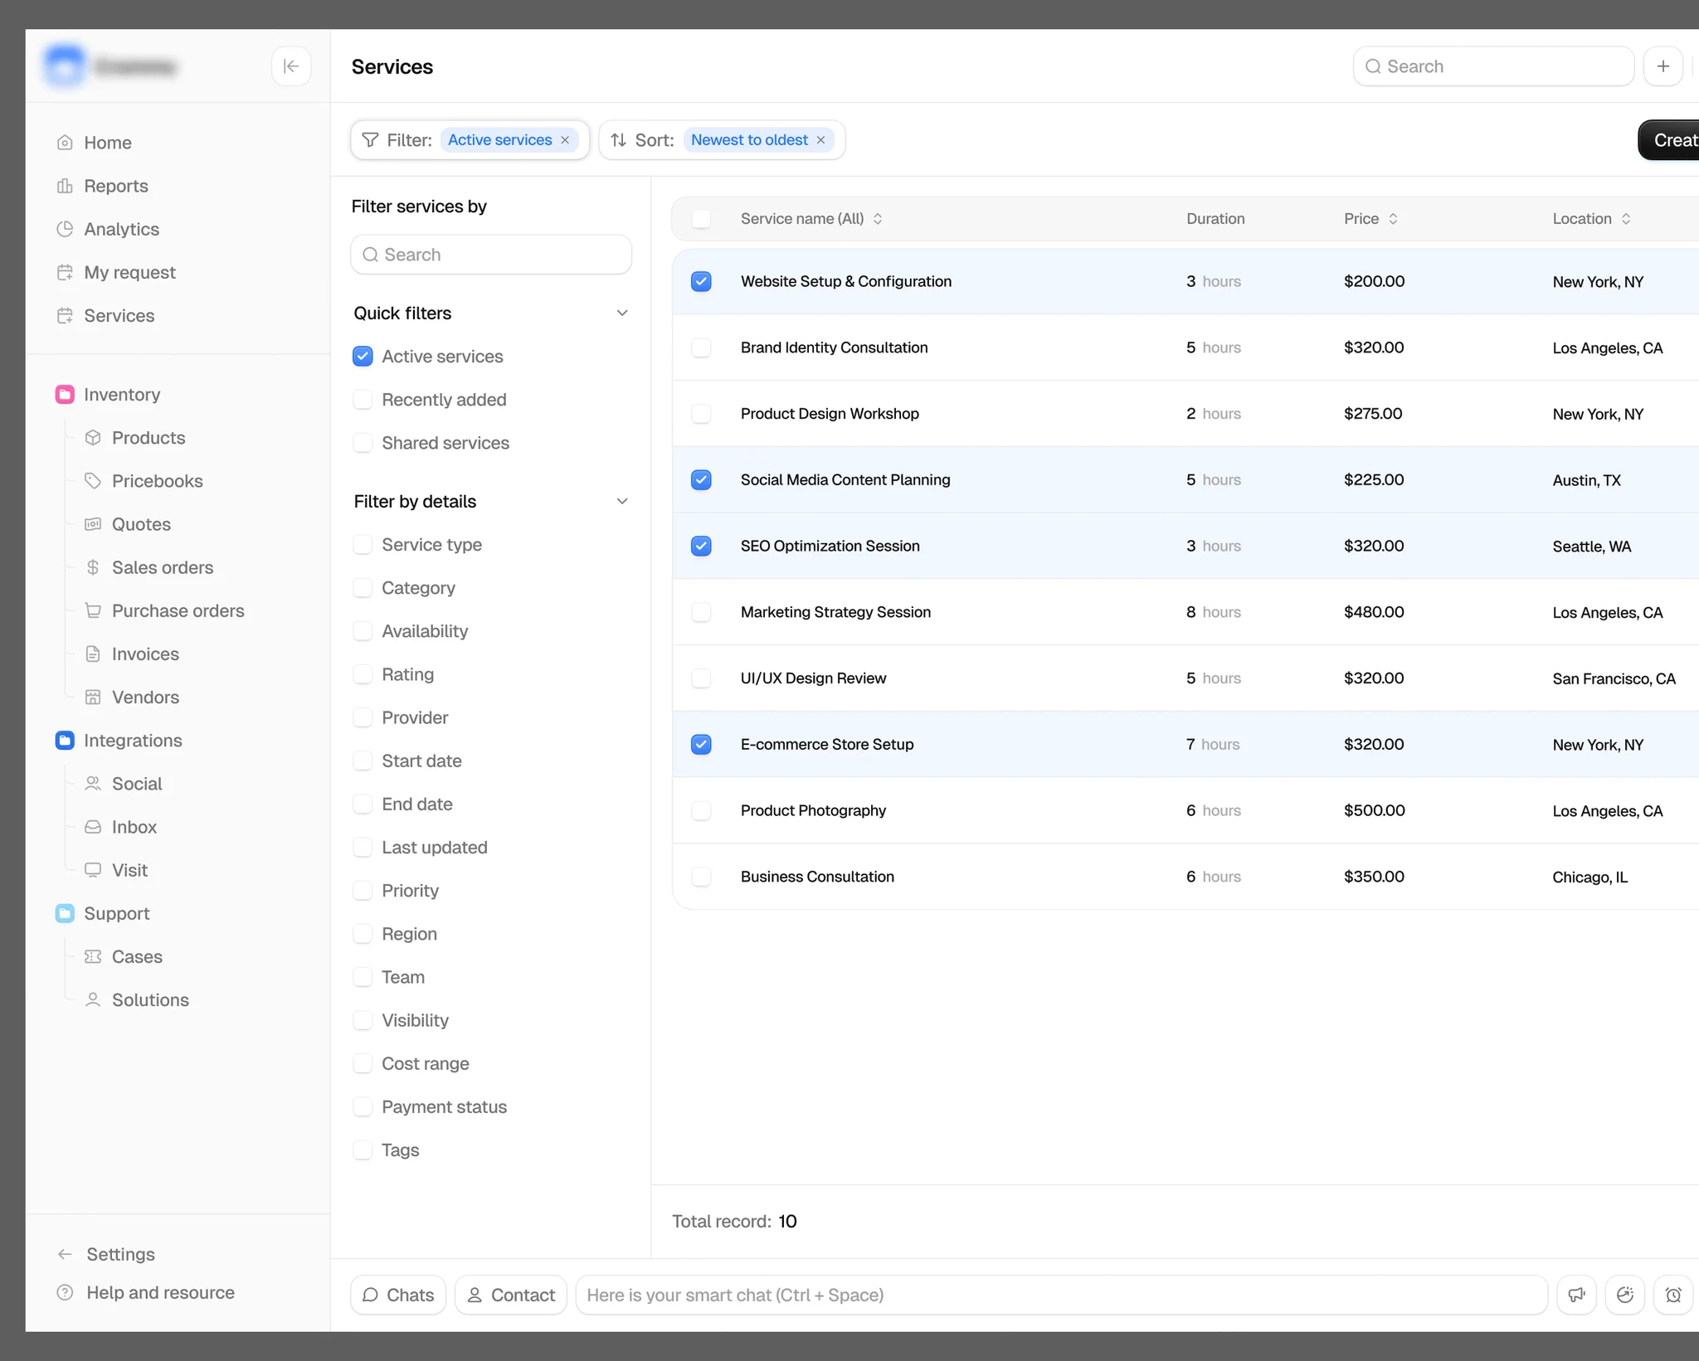Check the Service type detail filter
1699x1361 pixels.
(x=363, y=545)
